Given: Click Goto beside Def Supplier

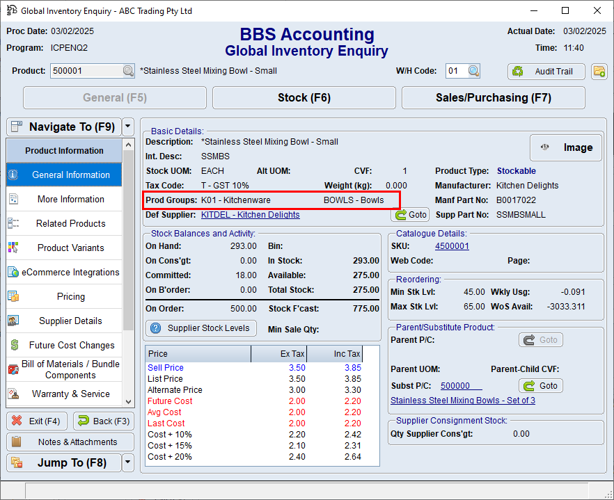Looking at the screenshot, I should click(410, 215).
